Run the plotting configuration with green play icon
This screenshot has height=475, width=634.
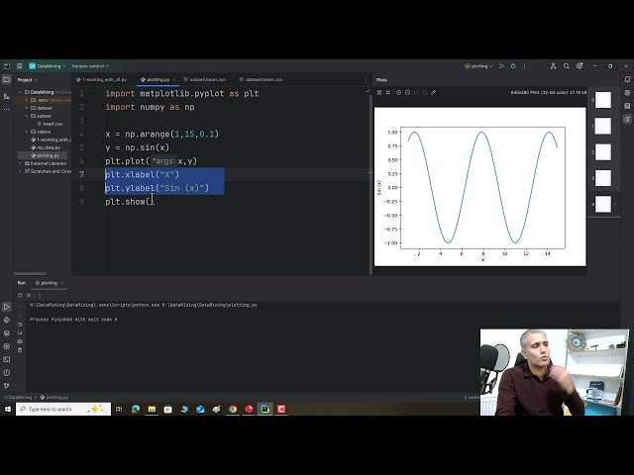click(x=501, y=66)
